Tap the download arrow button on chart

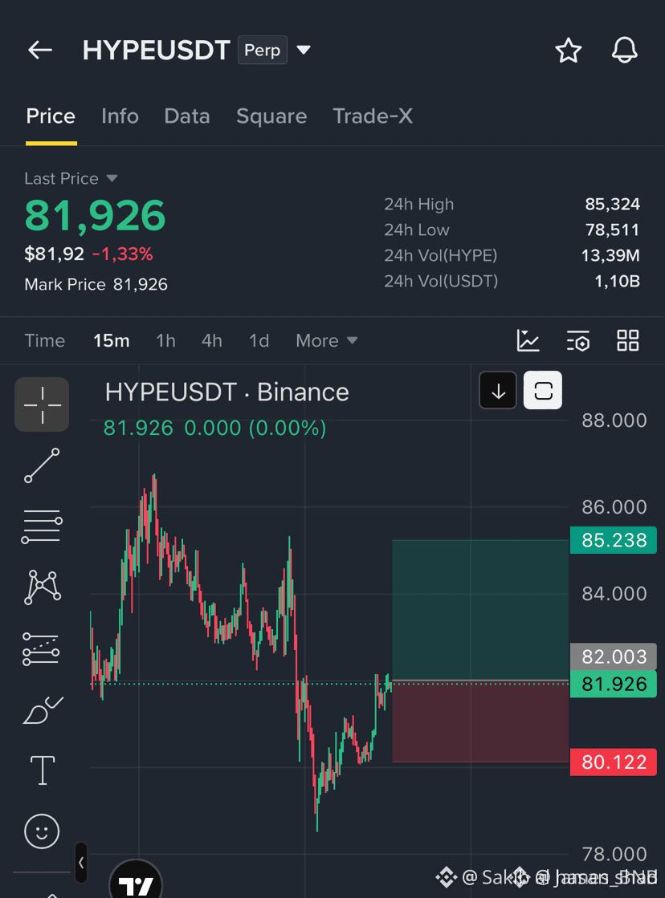(x=498, y=391)
